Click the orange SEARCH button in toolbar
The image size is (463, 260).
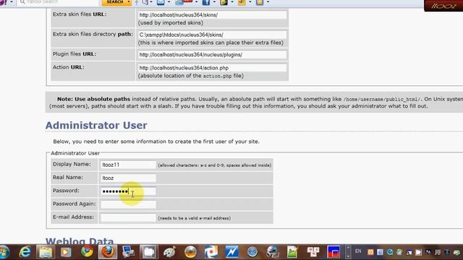(114, 2)
